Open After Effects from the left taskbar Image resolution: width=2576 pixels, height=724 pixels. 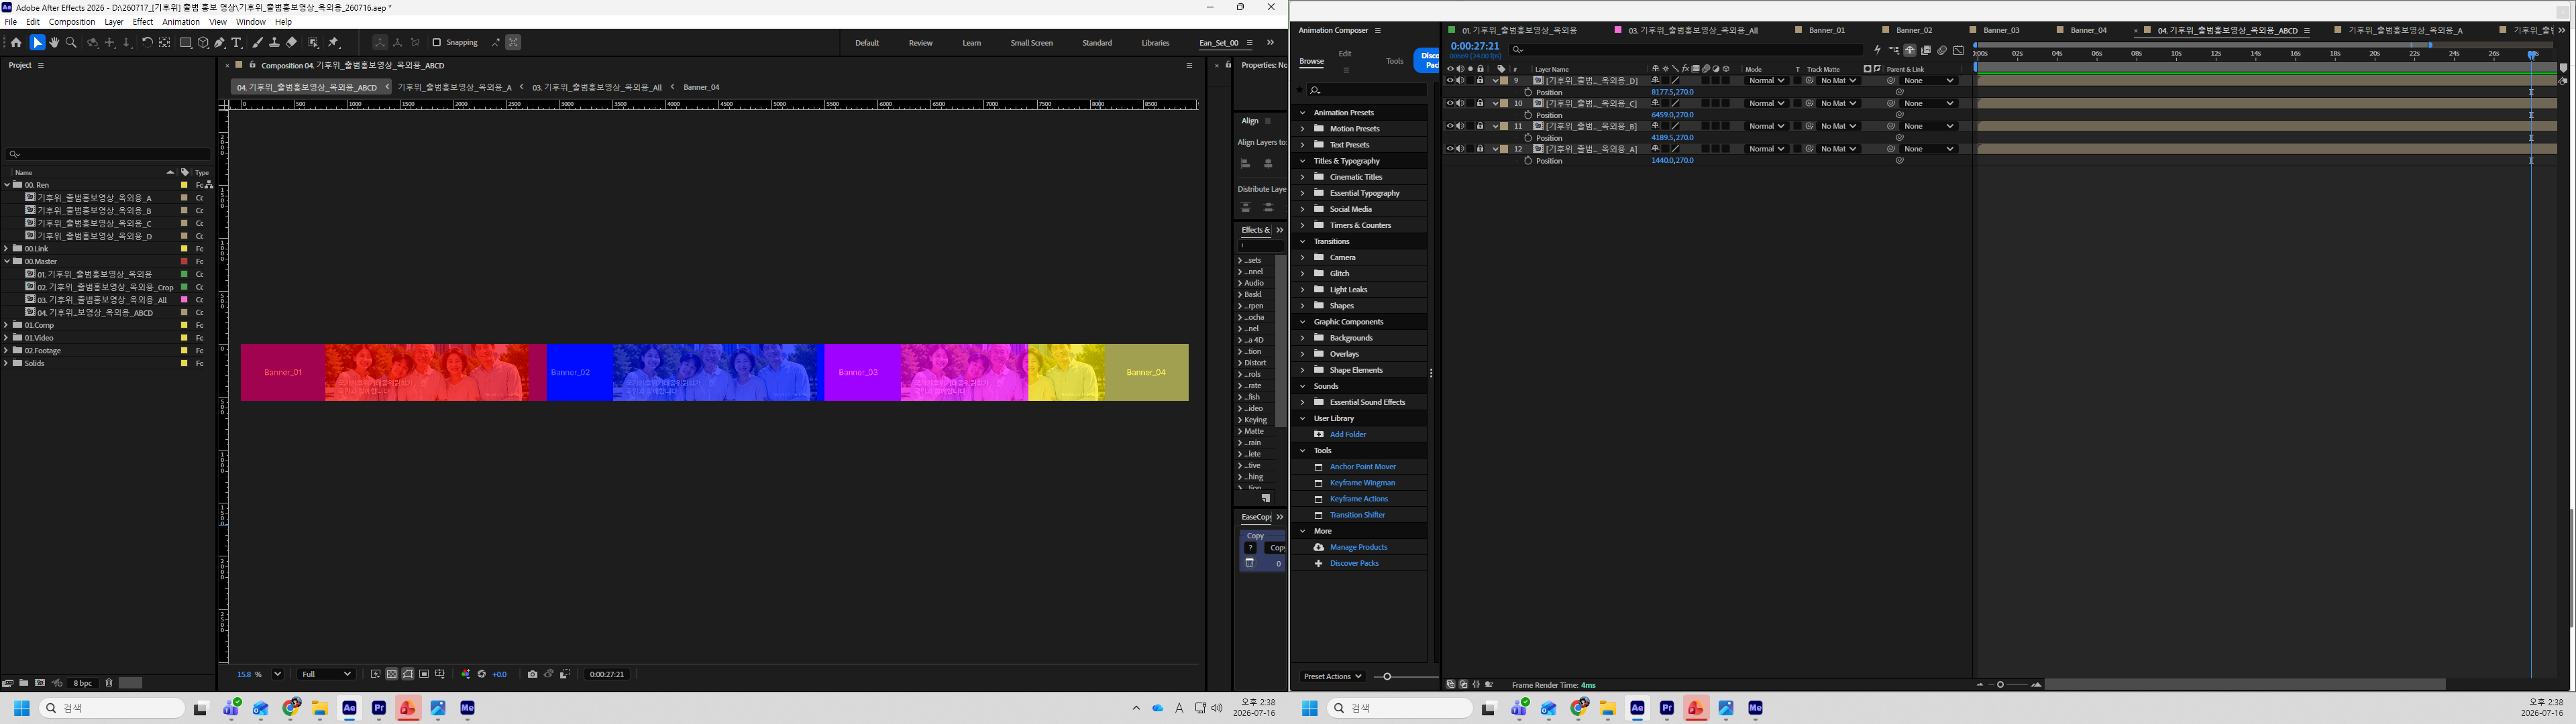349,708
